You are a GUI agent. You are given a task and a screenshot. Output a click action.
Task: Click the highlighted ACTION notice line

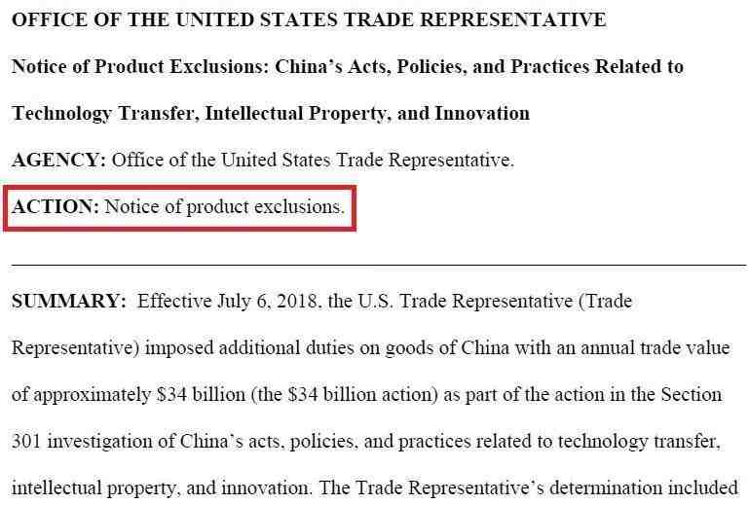(x=179, y=208)
